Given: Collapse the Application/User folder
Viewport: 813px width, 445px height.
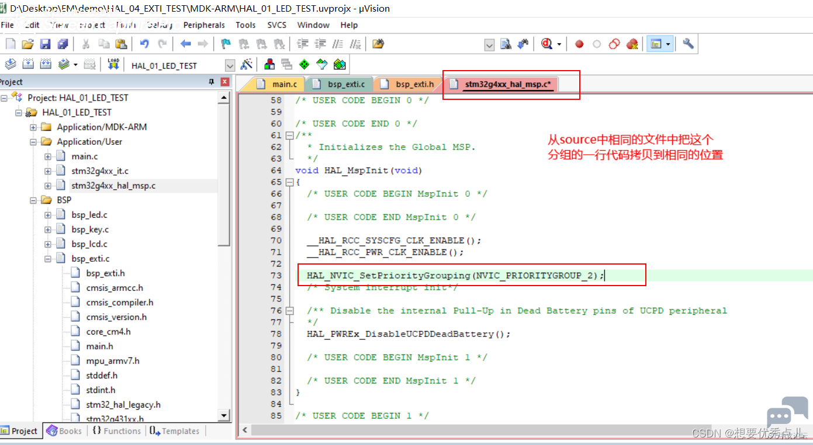Looking at the screenshot, I should [33, 142].
